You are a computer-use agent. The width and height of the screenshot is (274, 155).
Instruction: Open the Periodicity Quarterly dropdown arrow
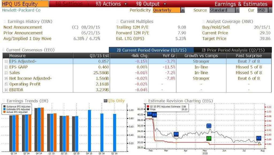[x=182, y=10]
